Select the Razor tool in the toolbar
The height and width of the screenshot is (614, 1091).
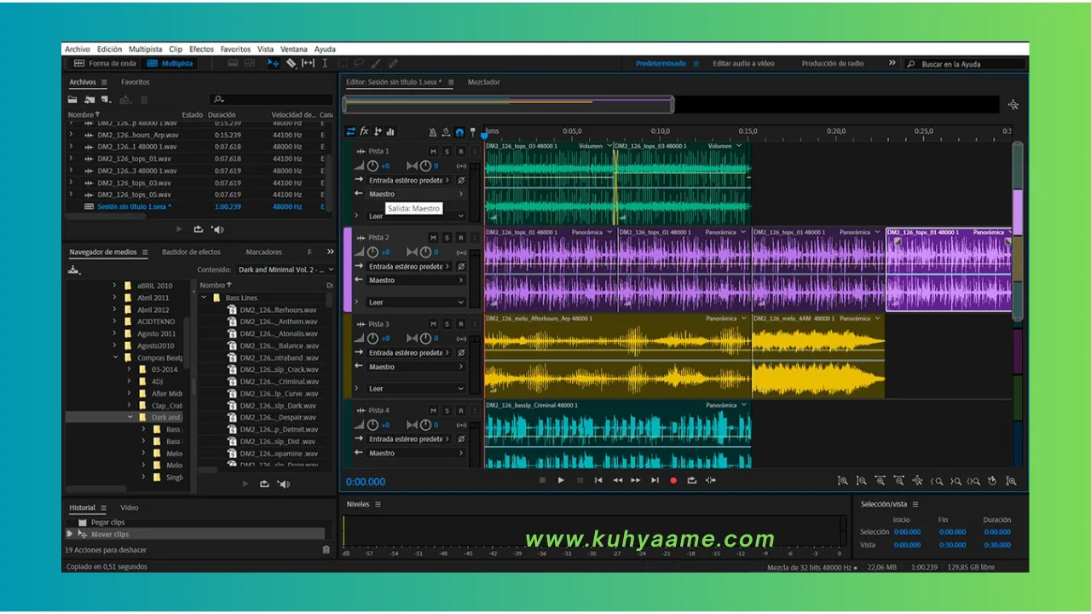[291, 63]
